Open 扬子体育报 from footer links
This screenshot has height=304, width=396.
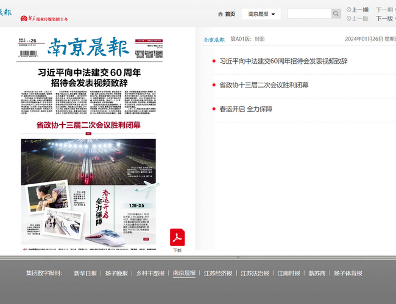tap(348, 274)
